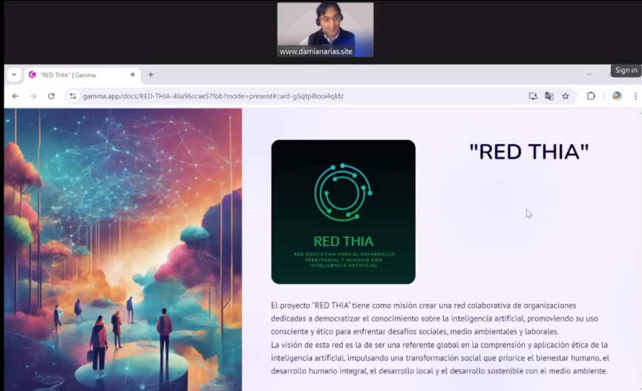Click the Sign in button

(x=626, y=70)
